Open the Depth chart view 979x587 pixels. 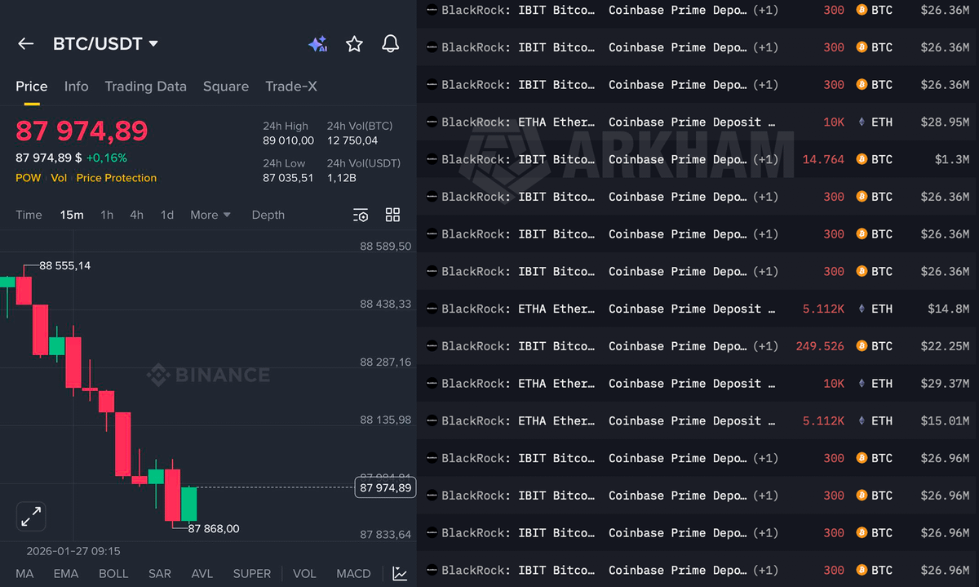point(268,215)
